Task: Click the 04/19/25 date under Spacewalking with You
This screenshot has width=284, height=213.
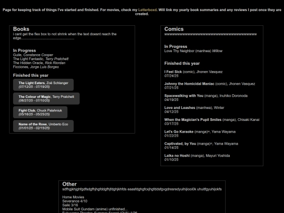Action: 171,99
